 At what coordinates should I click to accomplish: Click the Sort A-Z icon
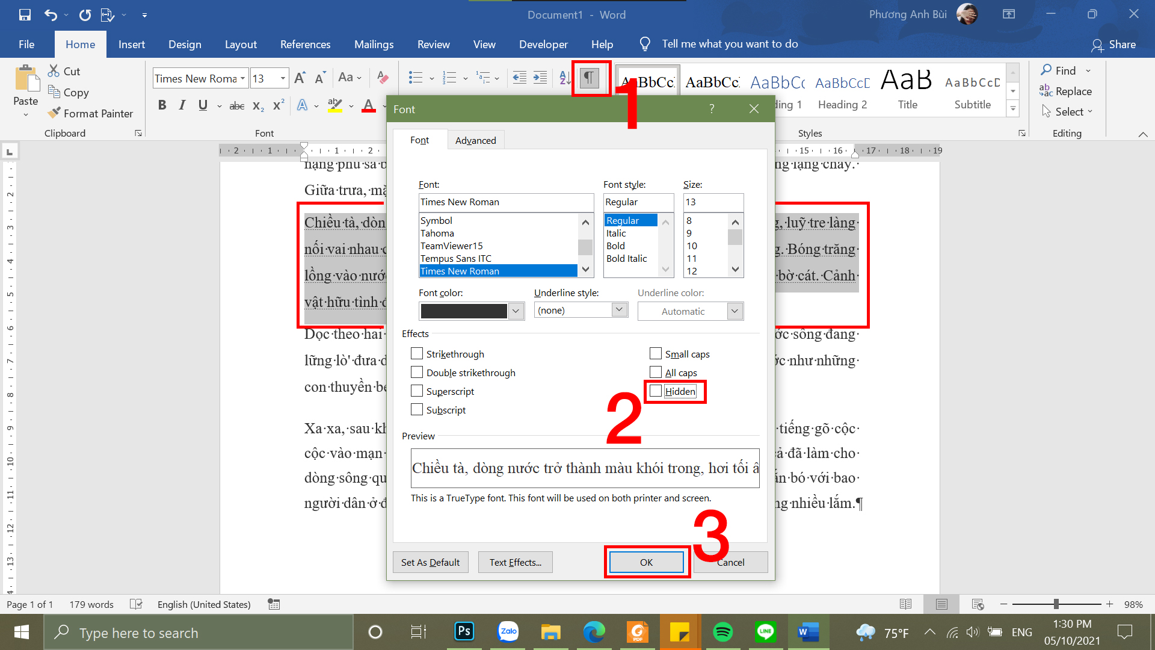[x=565, y=78]
